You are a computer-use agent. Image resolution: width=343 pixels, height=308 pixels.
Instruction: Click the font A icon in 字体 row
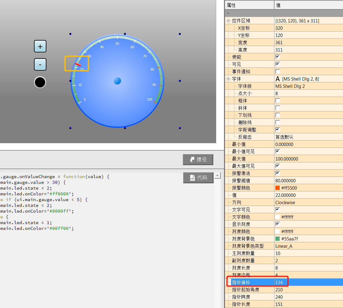point(277,79)
